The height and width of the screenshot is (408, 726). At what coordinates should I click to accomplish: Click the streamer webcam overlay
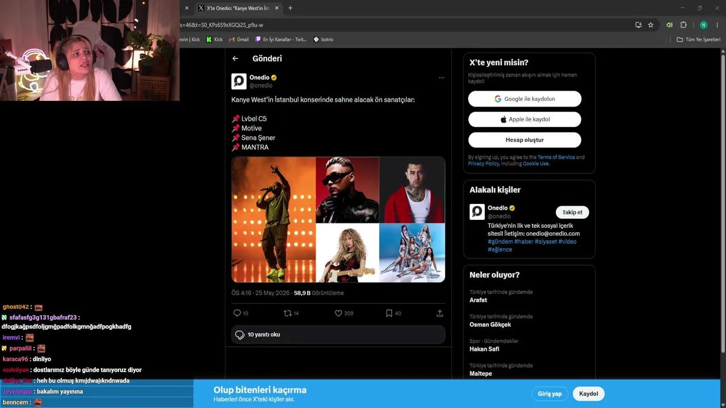coord(90,50)
